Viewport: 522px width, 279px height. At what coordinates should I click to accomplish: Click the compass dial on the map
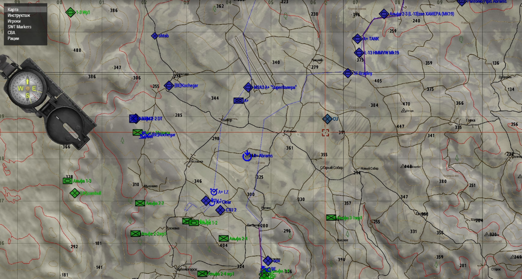tap(27, 88)
